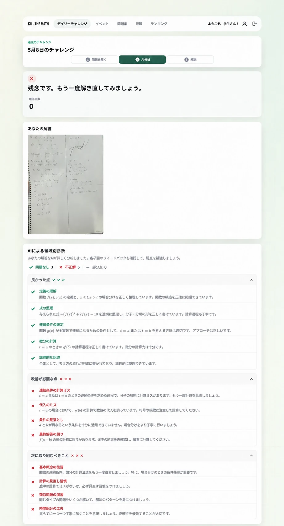The image size is (284, 526).
Task: Click the X icon beside 代入のミス
Action: 33,406
